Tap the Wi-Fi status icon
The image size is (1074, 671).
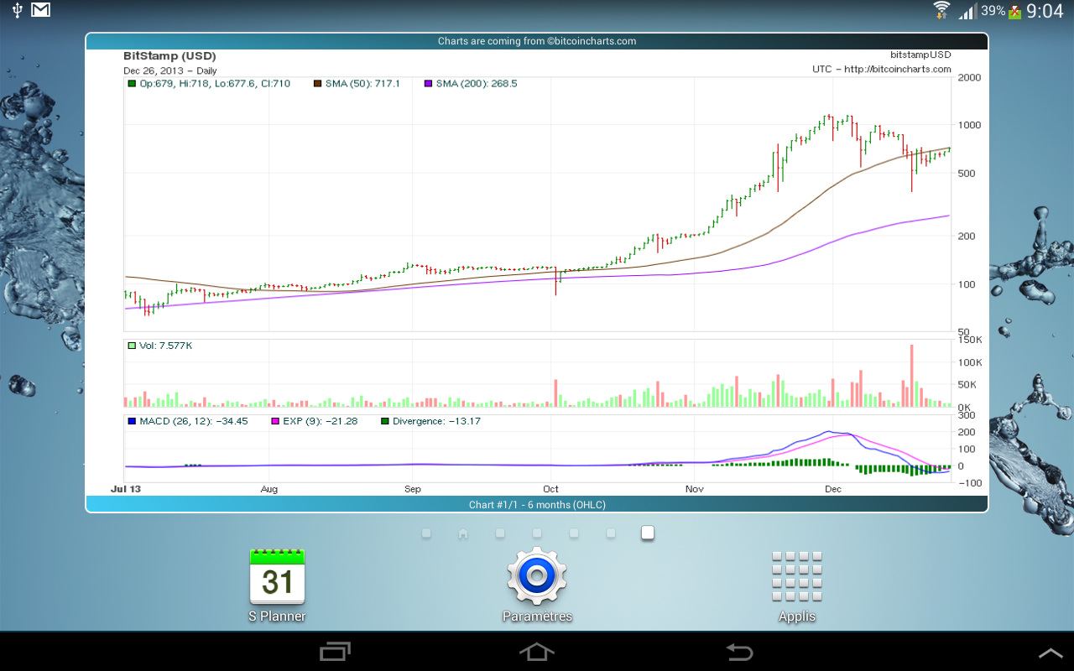[942, 10]
